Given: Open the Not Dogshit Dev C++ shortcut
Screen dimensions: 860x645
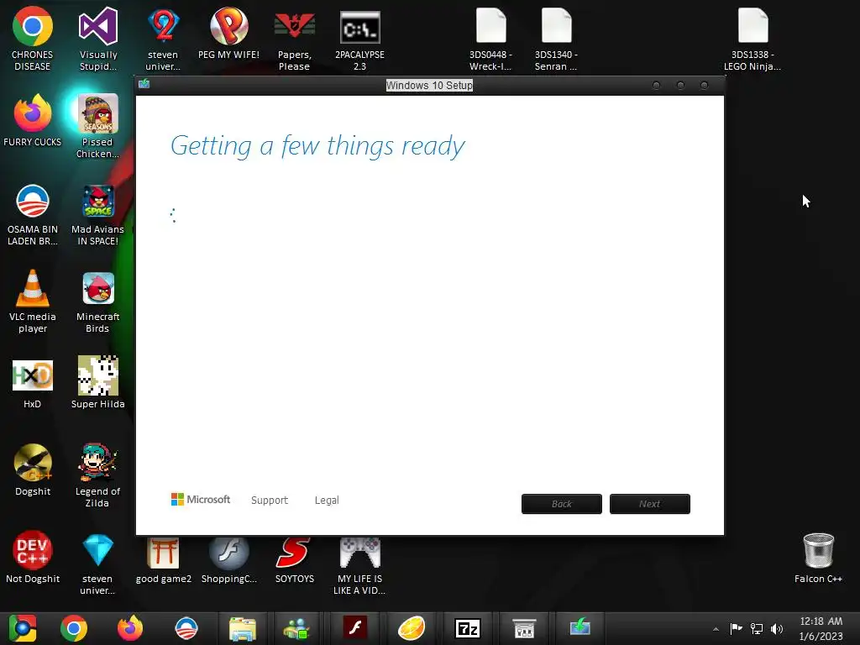Looking at the screenshot, I should click(x=33, y=550).
